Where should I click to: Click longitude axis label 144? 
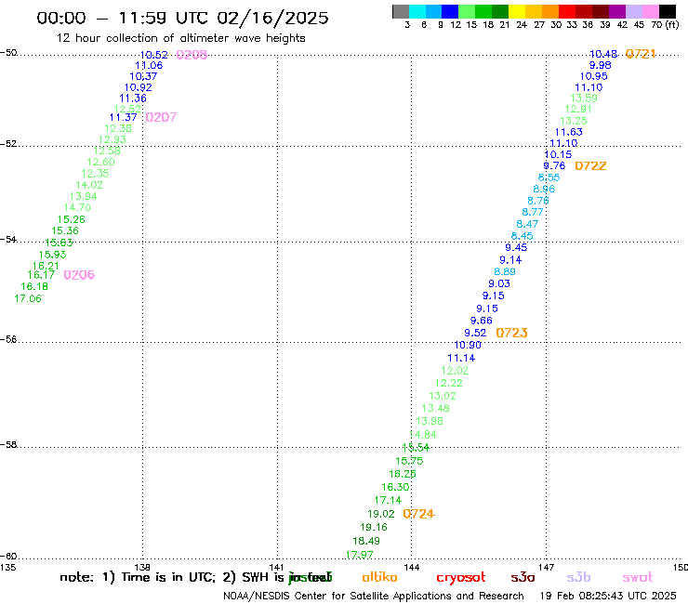(x=412, y=567)
